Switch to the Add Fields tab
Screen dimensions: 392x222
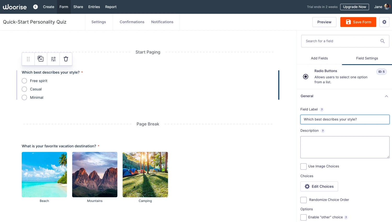tap(319, 58)
